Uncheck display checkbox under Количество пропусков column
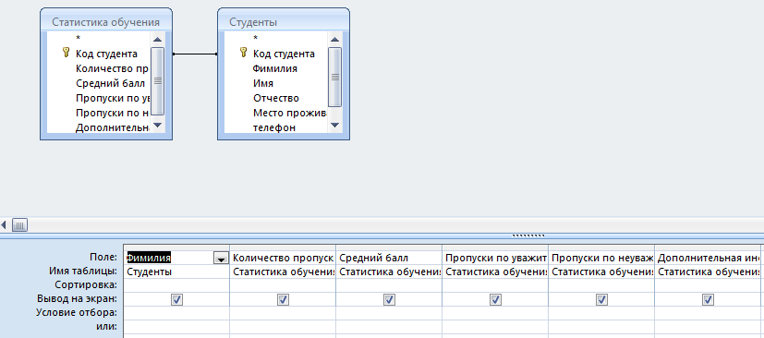This screenshot has width=764, height=338. point(283,299)
